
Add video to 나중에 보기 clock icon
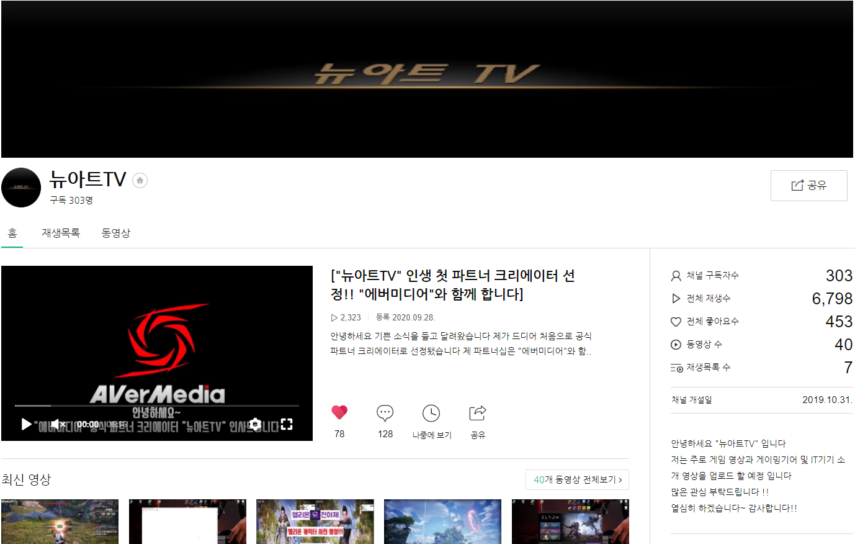(x=431, y=414)
